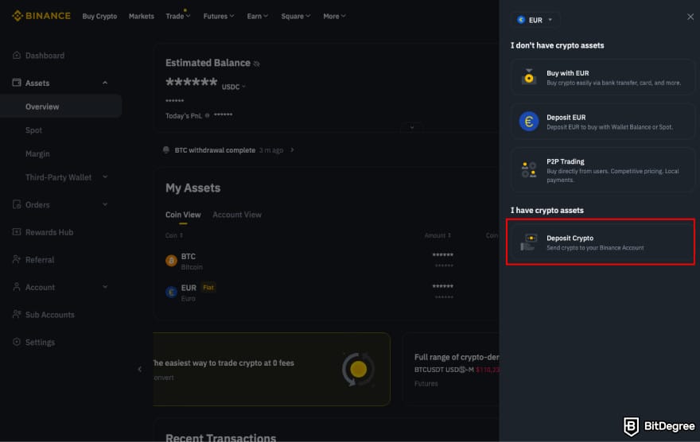Expand the balance card down chevron
The height and width of the screenshot is (442, 700).
point(411,127)
